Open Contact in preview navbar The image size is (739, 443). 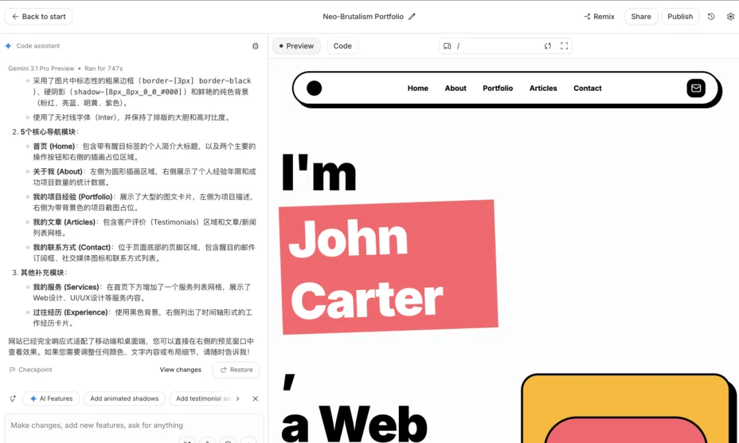click(588, 88)
